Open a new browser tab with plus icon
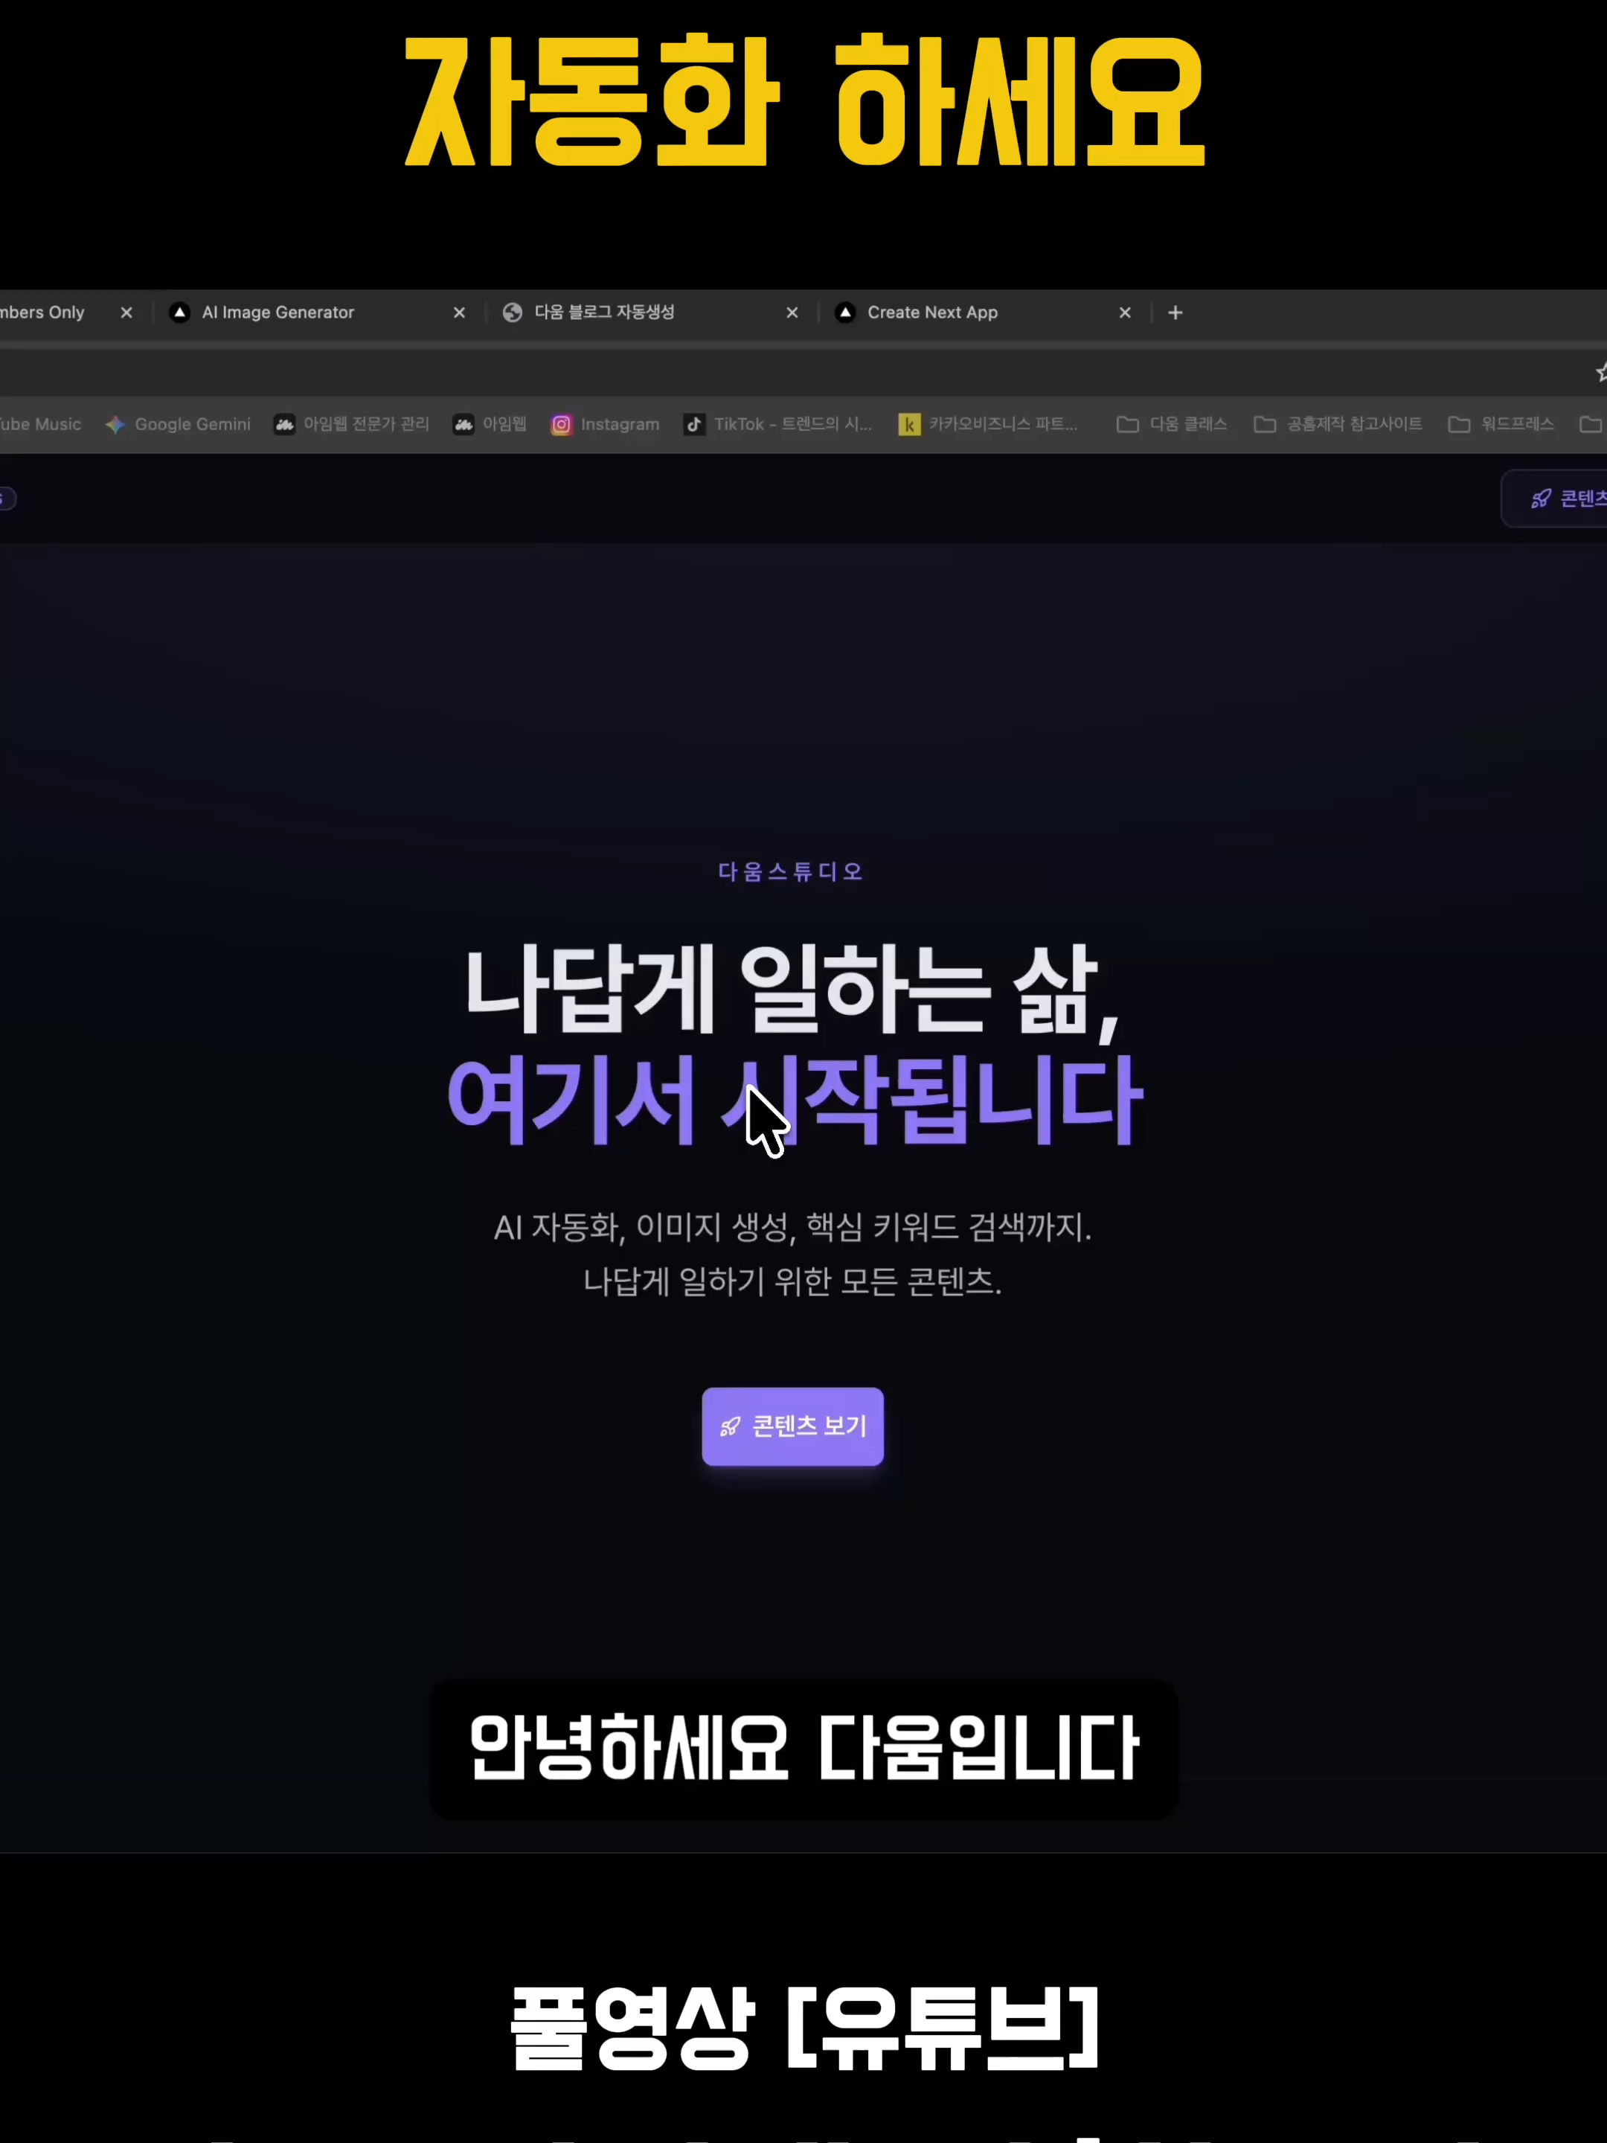The height and width of the screenshot is (2143, 1607). pos(1175,313)
